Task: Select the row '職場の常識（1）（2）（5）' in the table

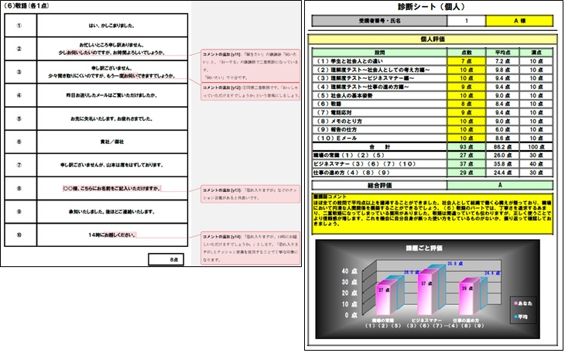Action: click(433, 156)
